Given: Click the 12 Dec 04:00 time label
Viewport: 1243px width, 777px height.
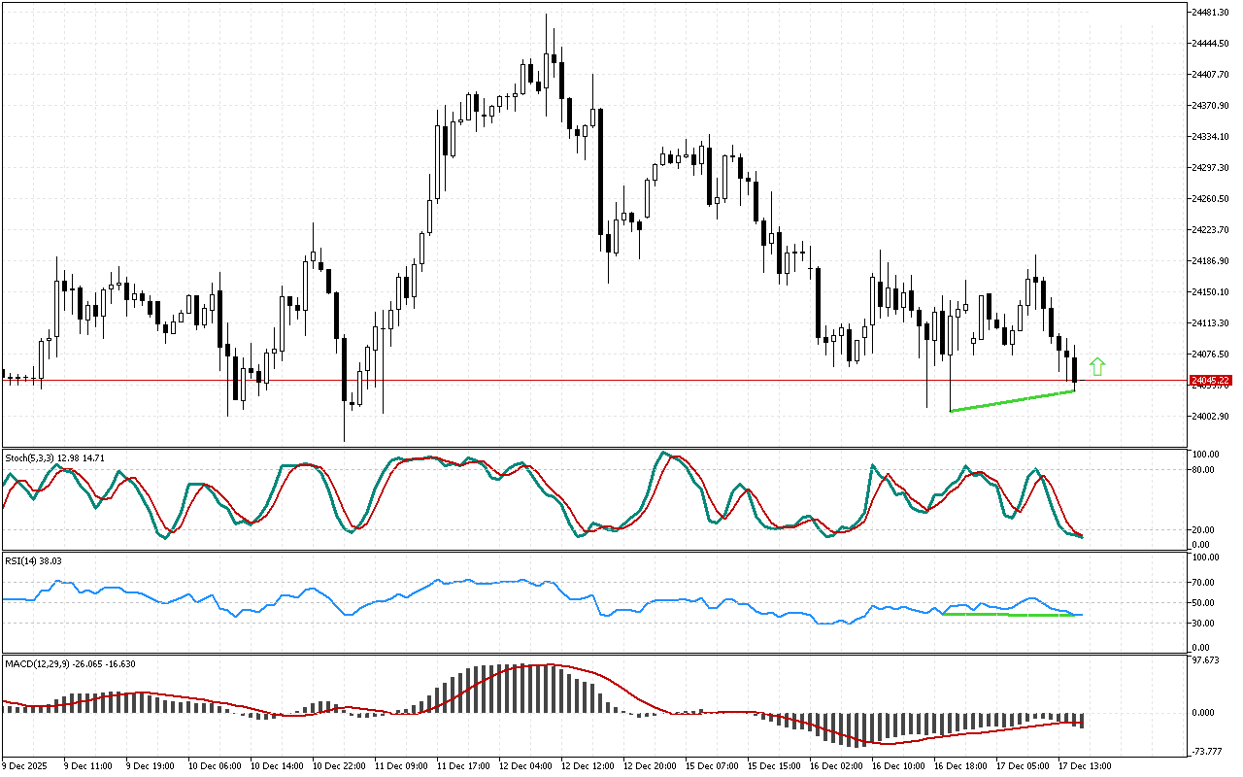Looking at the screenshot, I should (525, 765).
